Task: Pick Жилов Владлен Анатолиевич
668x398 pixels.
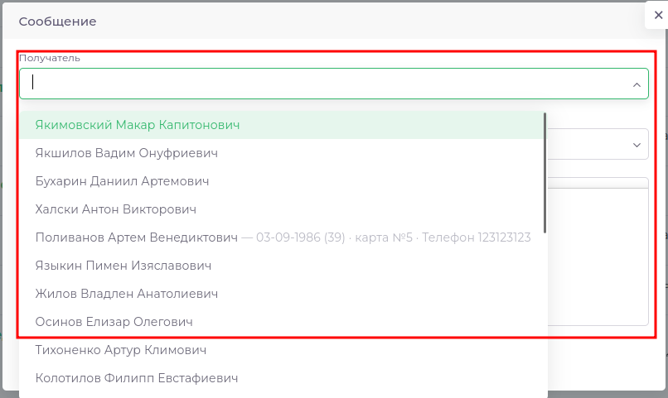Action: (x=127, y=294)
